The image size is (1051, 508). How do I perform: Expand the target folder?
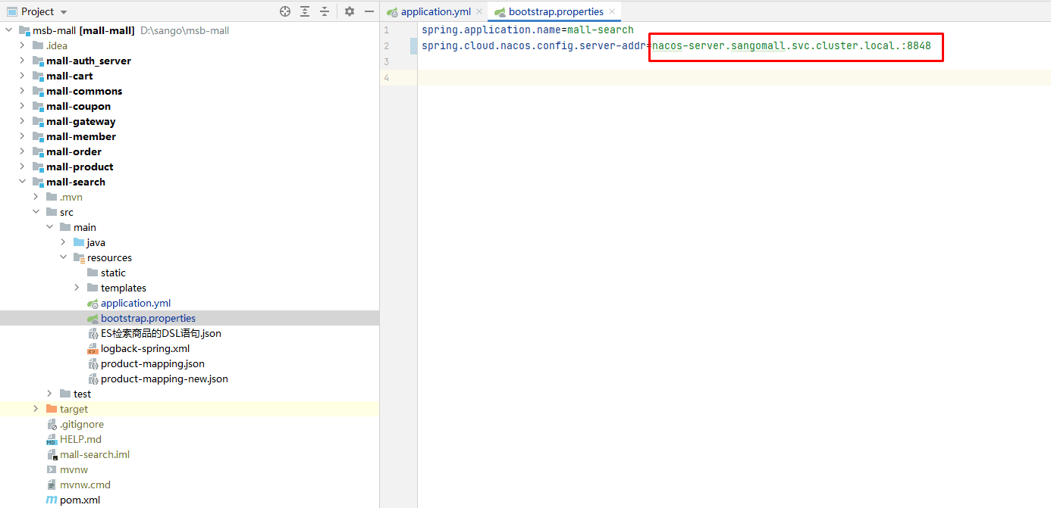click(36, 409)
